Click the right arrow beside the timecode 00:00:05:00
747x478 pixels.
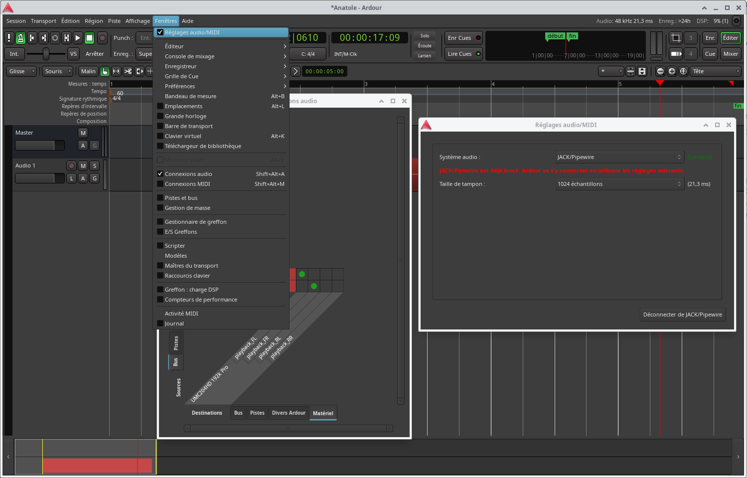tap(296, 71)
